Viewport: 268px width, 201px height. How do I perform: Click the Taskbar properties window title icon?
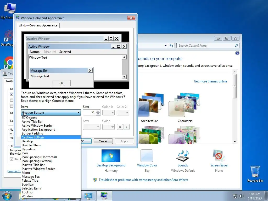tap(4, 74)
